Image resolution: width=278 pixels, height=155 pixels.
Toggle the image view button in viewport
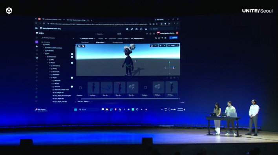[79, 46]
